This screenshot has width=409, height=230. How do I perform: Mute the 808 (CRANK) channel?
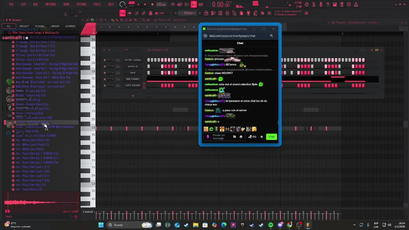click(x=104, y=79)
